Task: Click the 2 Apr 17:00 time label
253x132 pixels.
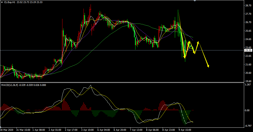Action: [71, 130]
